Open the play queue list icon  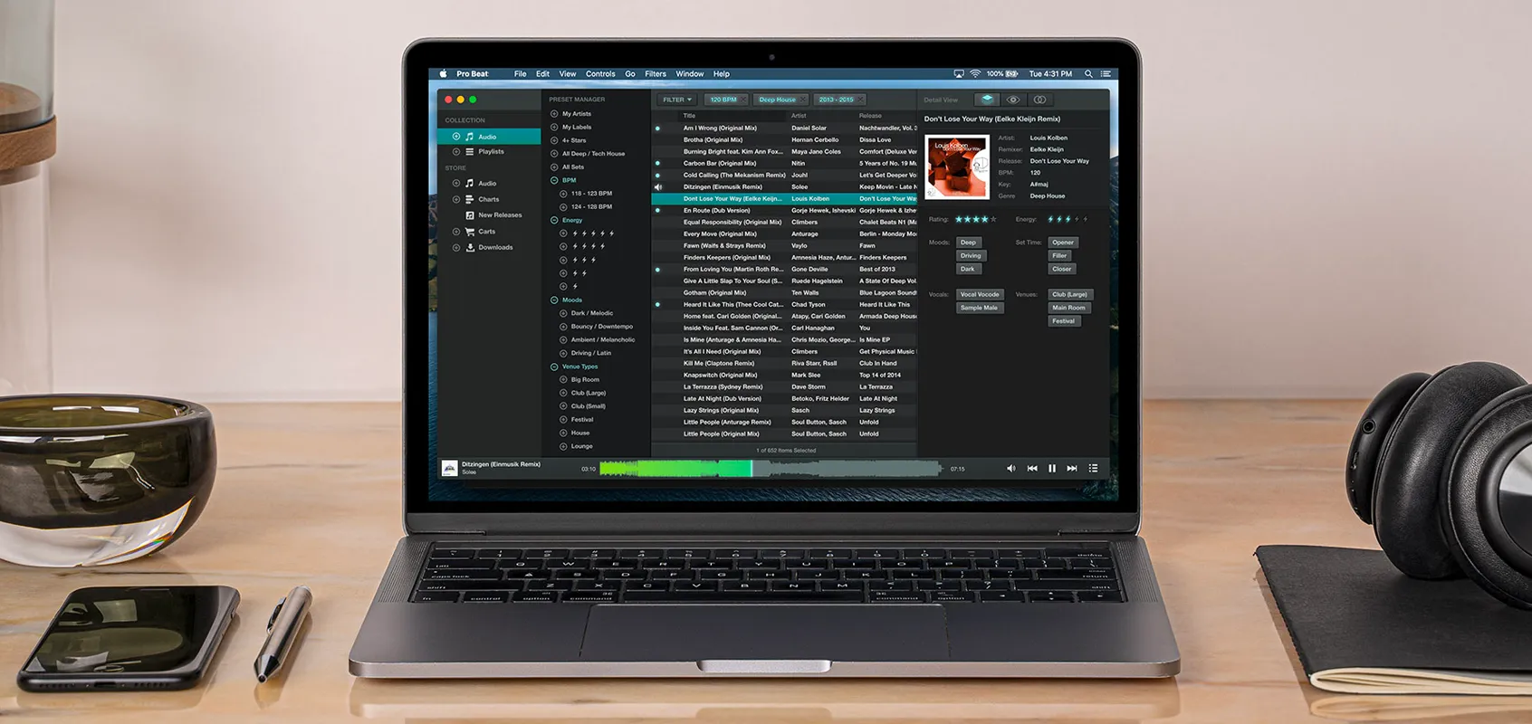point(1093,469)
